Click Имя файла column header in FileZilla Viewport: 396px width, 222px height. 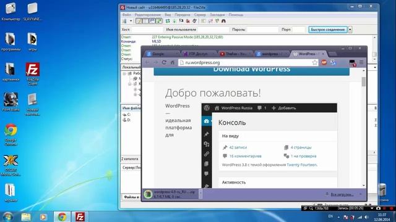[131, 108]
